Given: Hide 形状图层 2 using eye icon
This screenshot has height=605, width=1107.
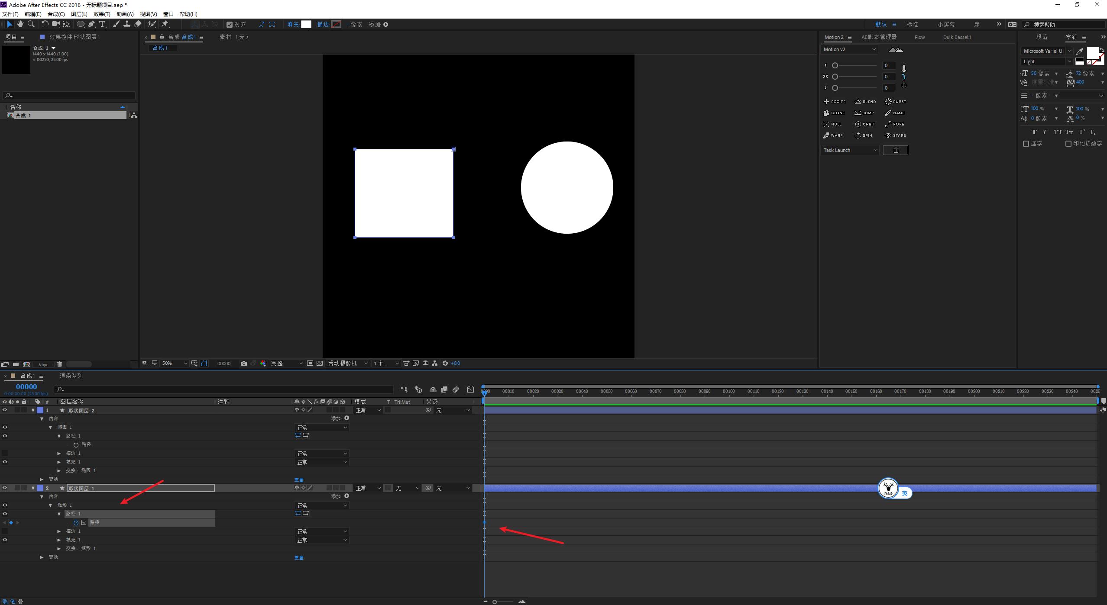Looking at the screenshot, I should [x=5, y=410].
